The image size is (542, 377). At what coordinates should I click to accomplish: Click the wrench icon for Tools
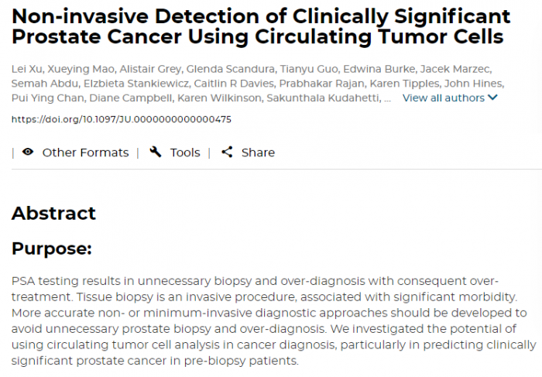[156, 153]
